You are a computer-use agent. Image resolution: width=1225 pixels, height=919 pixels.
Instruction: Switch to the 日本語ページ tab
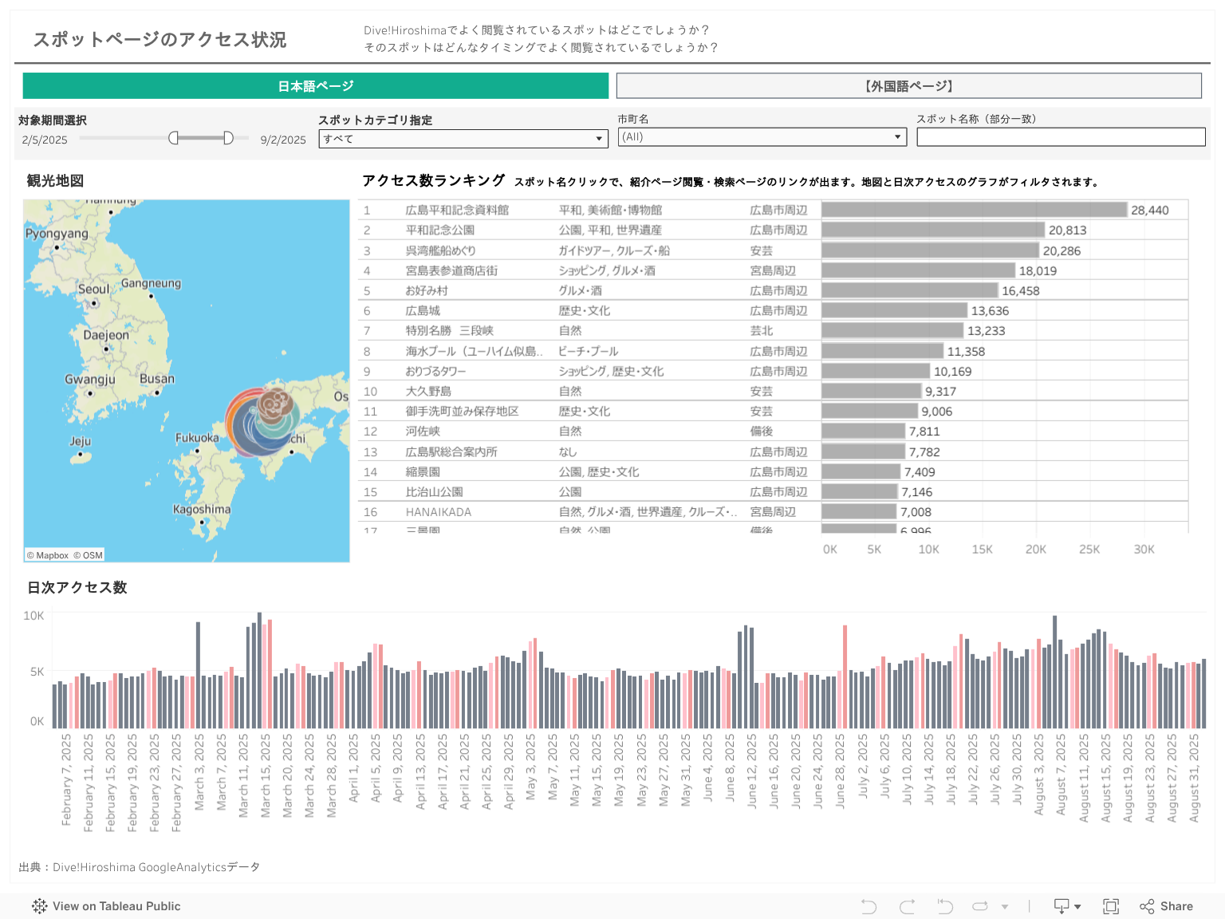pos(315,86)
